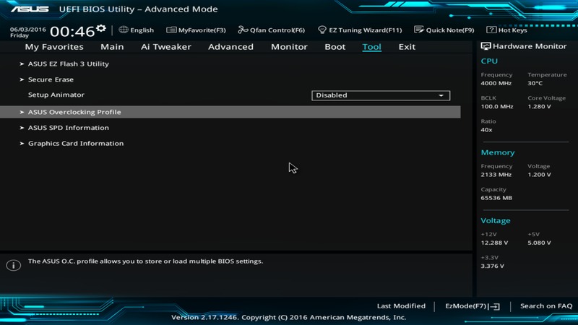Screen dimensions: 578x325
Task: Go to the Boot tab
Action: [335, 47]
